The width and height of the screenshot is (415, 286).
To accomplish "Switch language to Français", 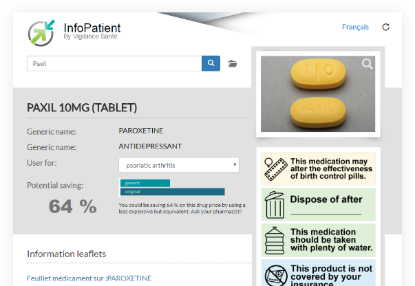I will pos(355,27).
